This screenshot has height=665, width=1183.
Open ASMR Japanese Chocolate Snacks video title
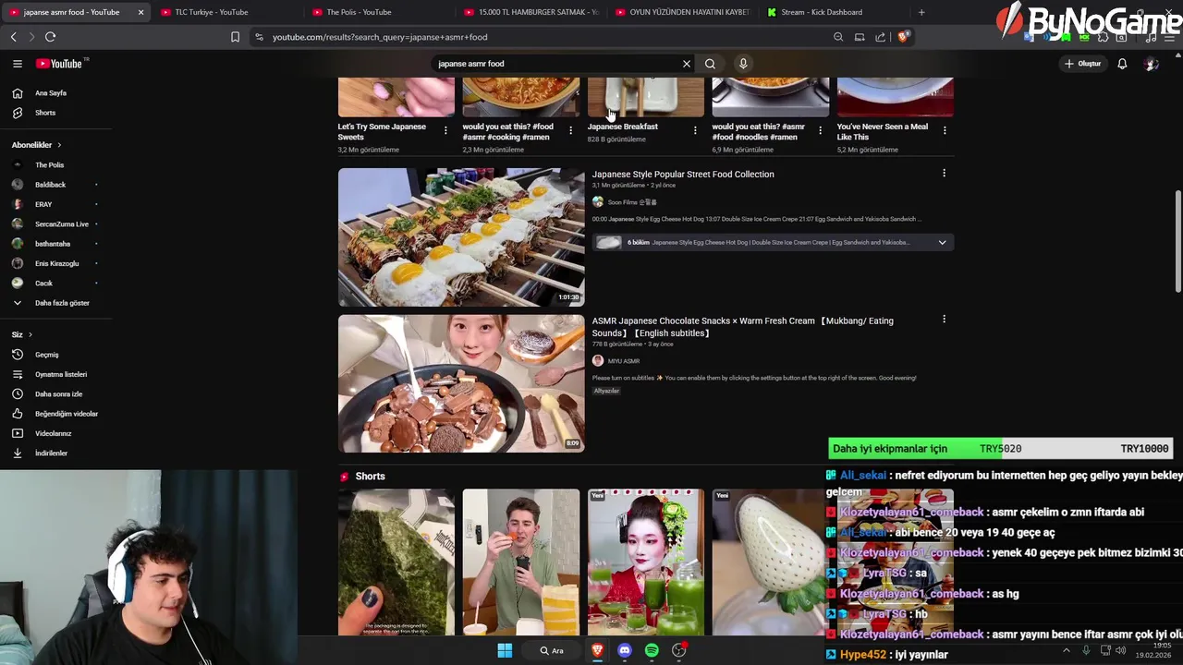(x=743, y=327)
